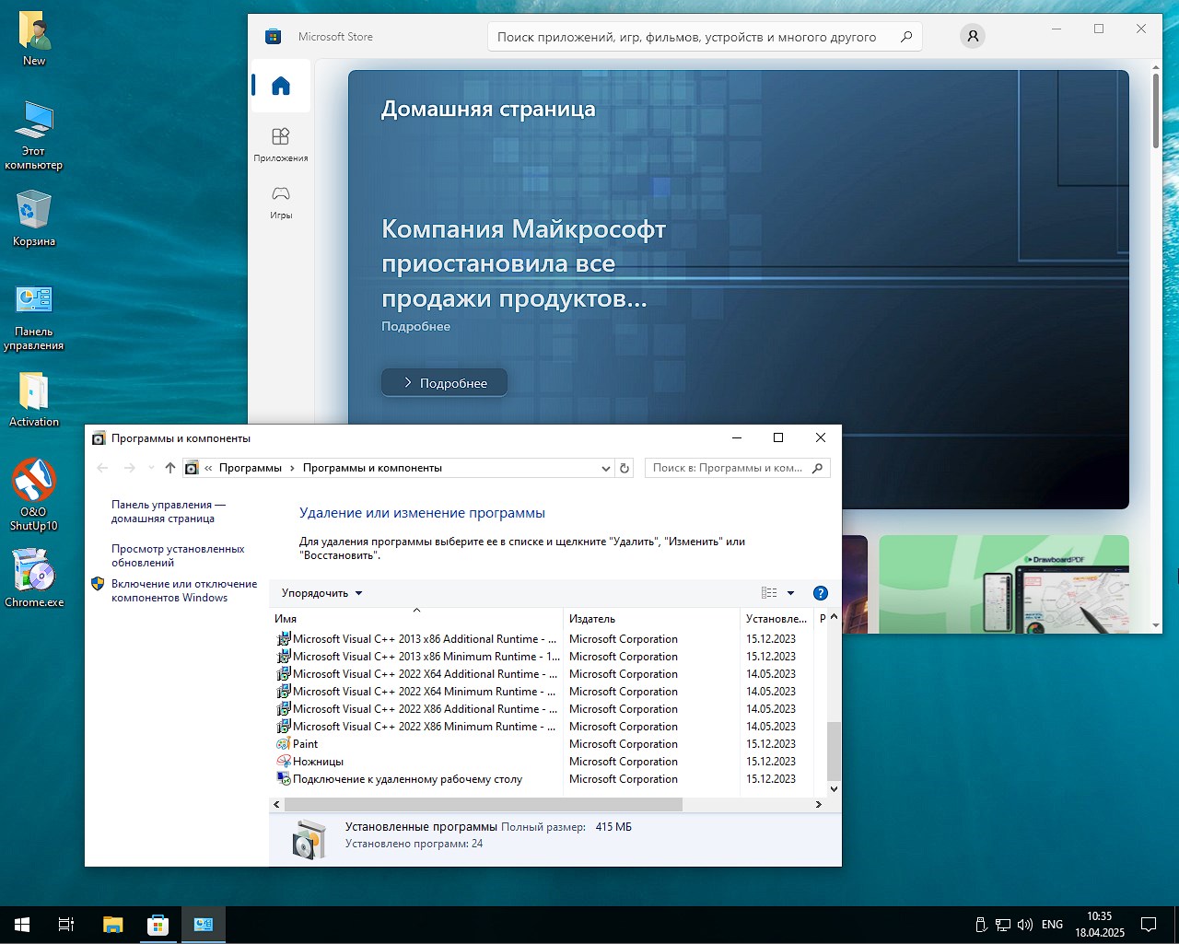Click Программы in the breadcrumb path
The height and width of the screenshot is (944, 1179).
point(251,468)
